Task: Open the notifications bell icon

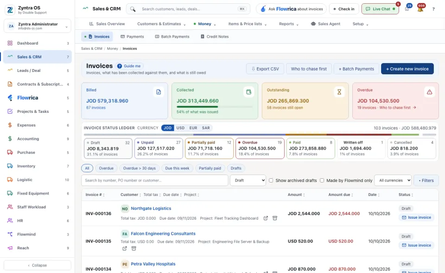Action: pos(420,9)
